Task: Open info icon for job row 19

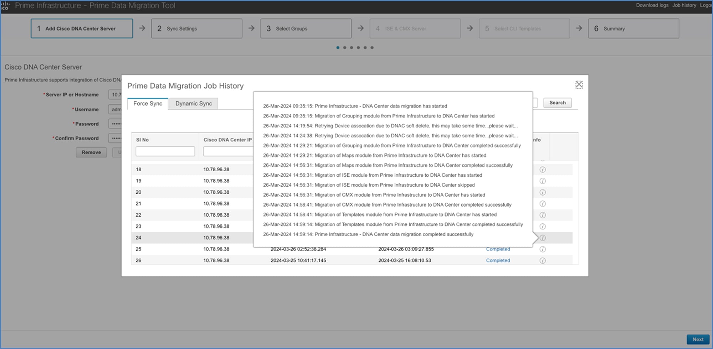Action: 543,181
